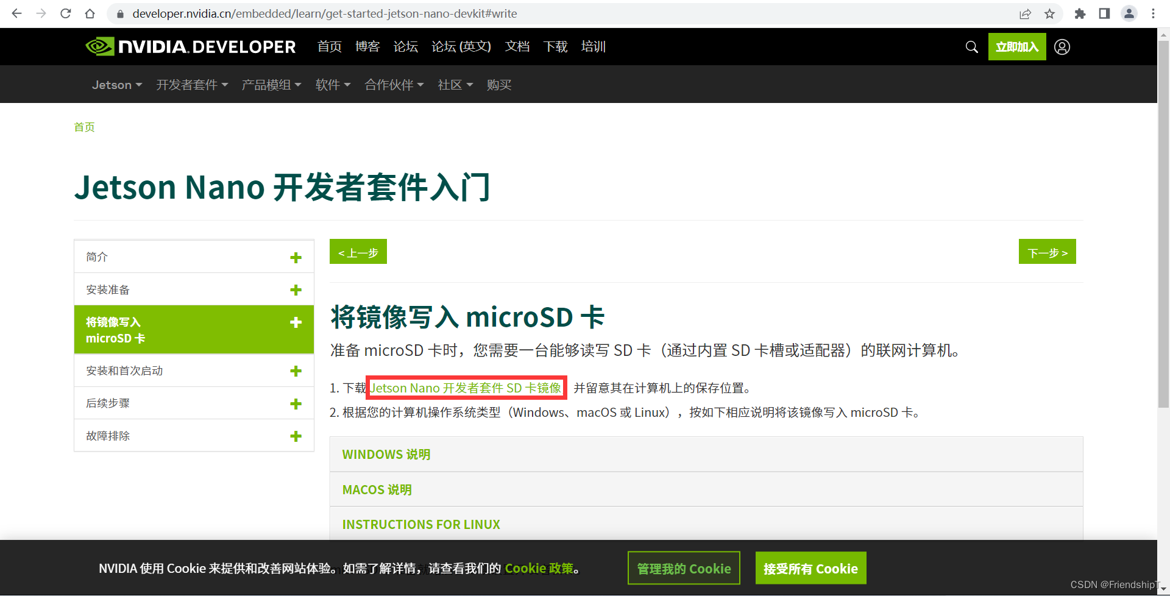Image resolution: width=1170 pixels, height=596 pixels.
Task: Toggle the browser side panel icon
Action: (x=1104, y=13)
